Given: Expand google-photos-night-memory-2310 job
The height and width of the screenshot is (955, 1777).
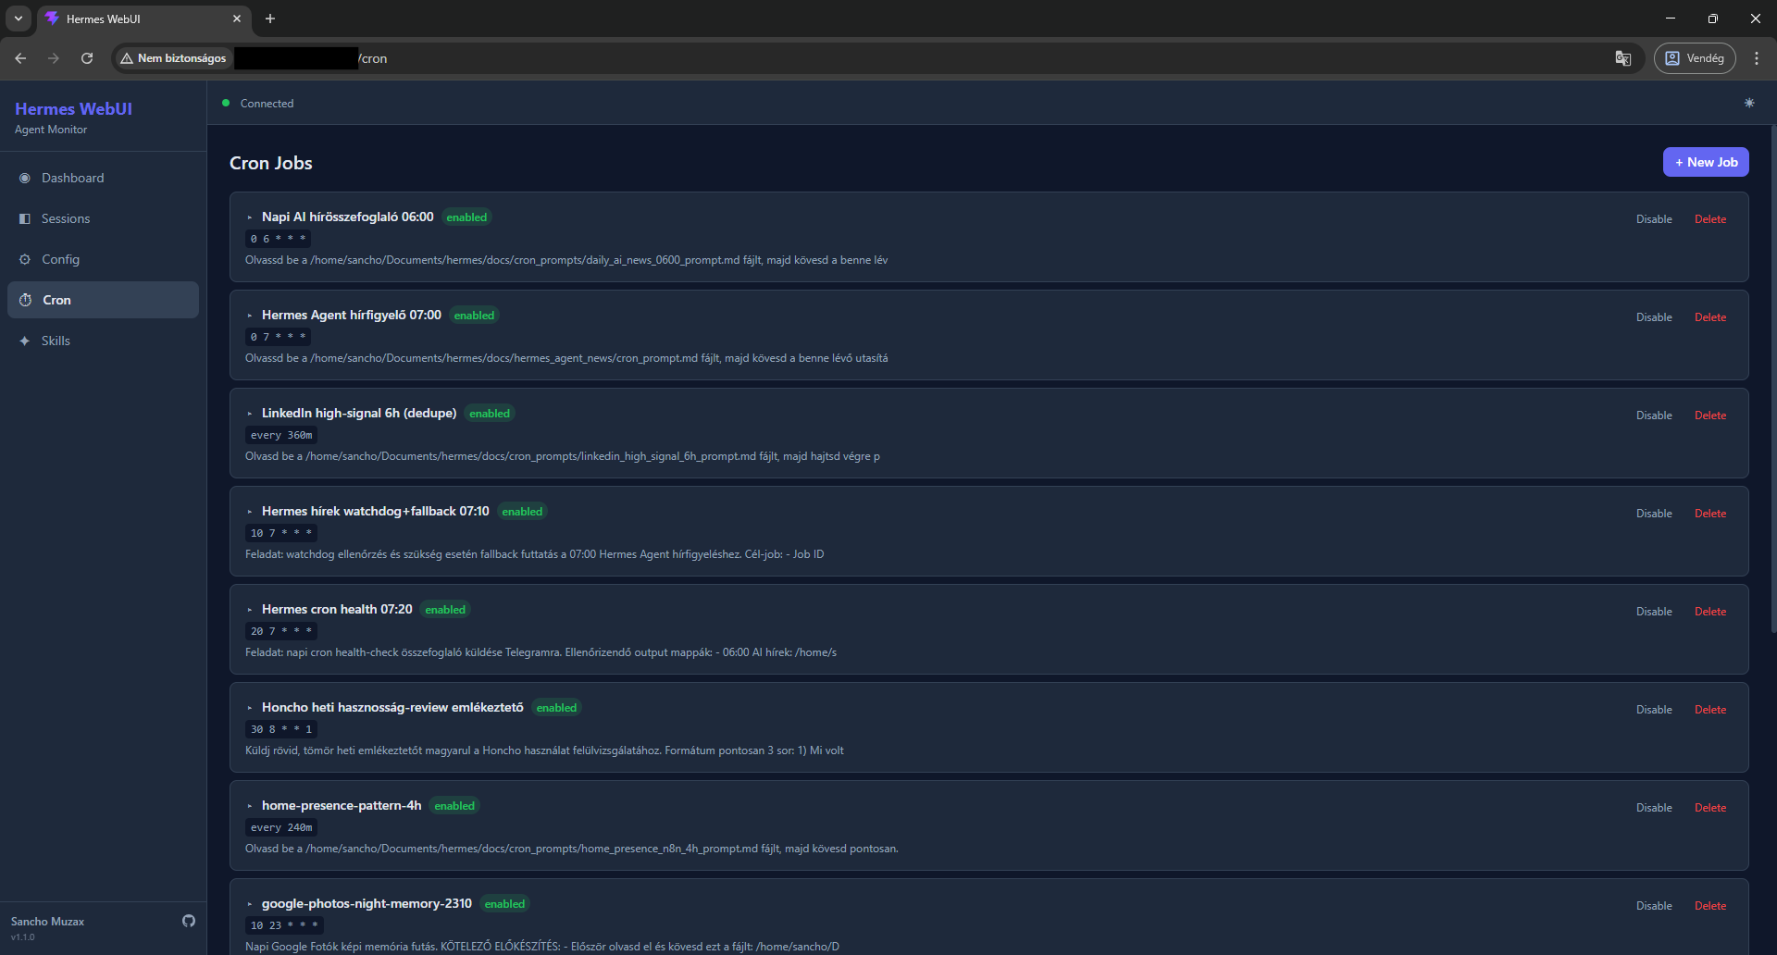Looking at the screenshot, I should pos(250,904).
